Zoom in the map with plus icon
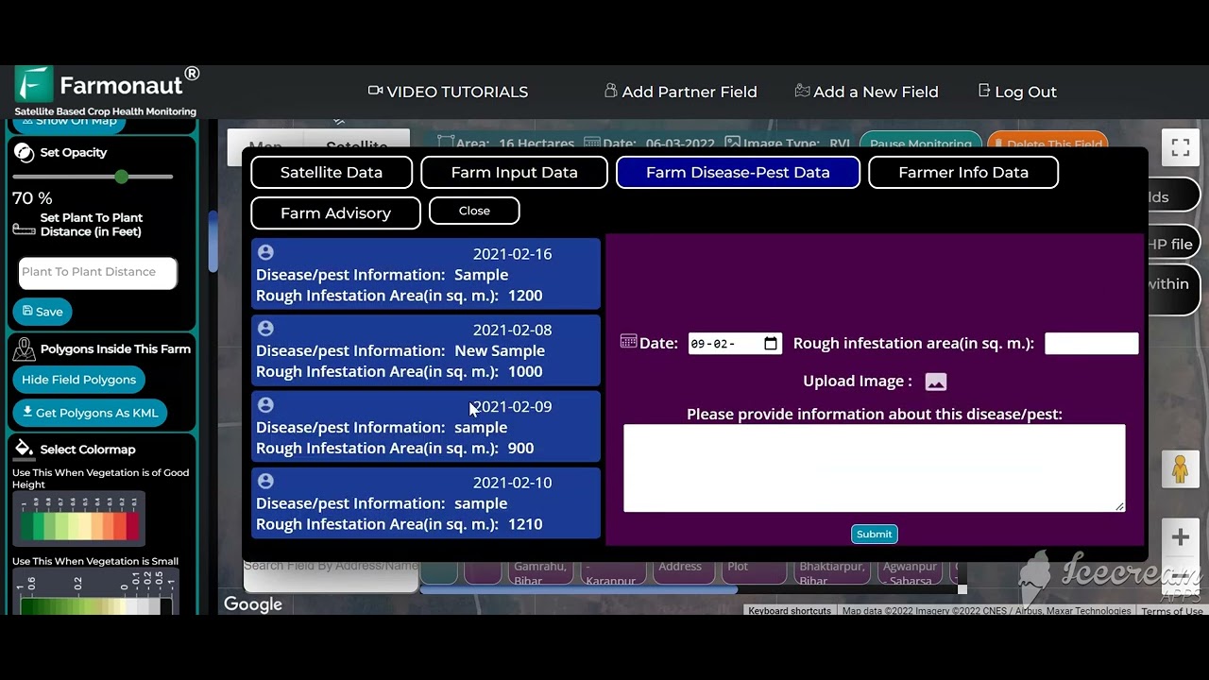 pos(1181,537)
